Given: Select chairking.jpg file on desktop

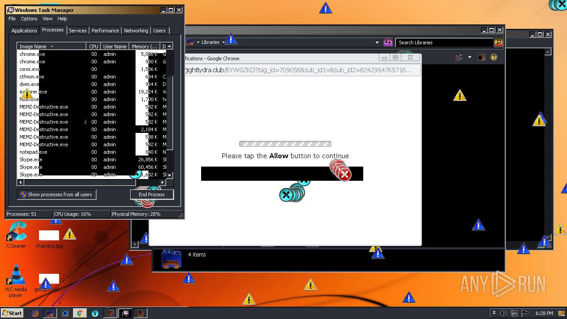Looking at the screenshot, I should click(x=49, y=239).
